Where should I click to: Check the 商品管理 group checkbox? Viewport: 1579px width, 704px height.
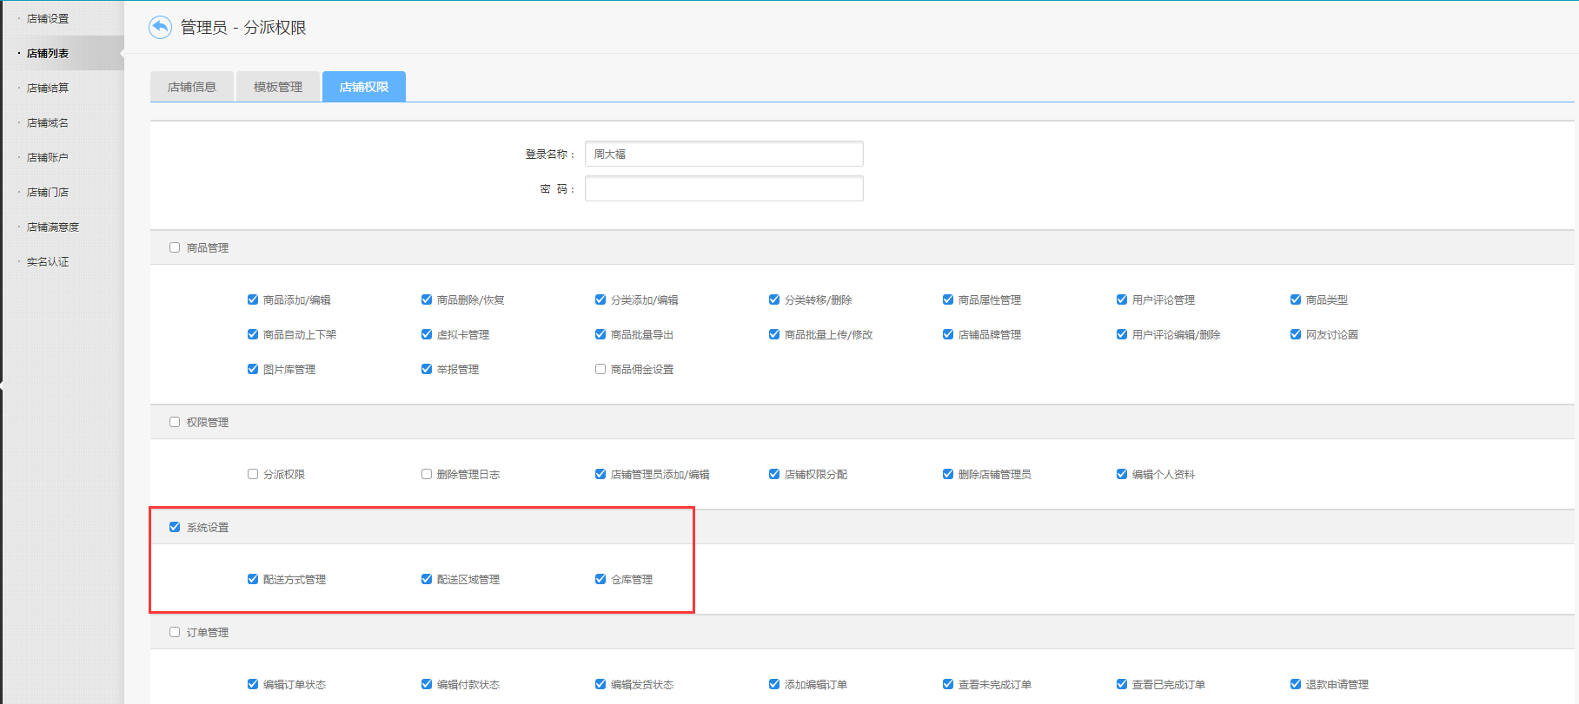pos(175,247)
